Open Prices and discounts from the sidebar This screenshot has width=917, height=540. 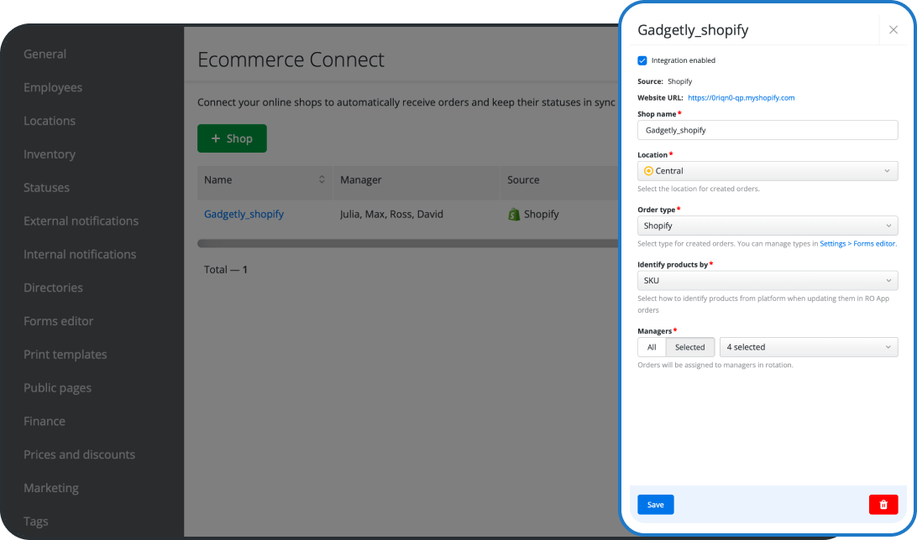tap(79, 454)
